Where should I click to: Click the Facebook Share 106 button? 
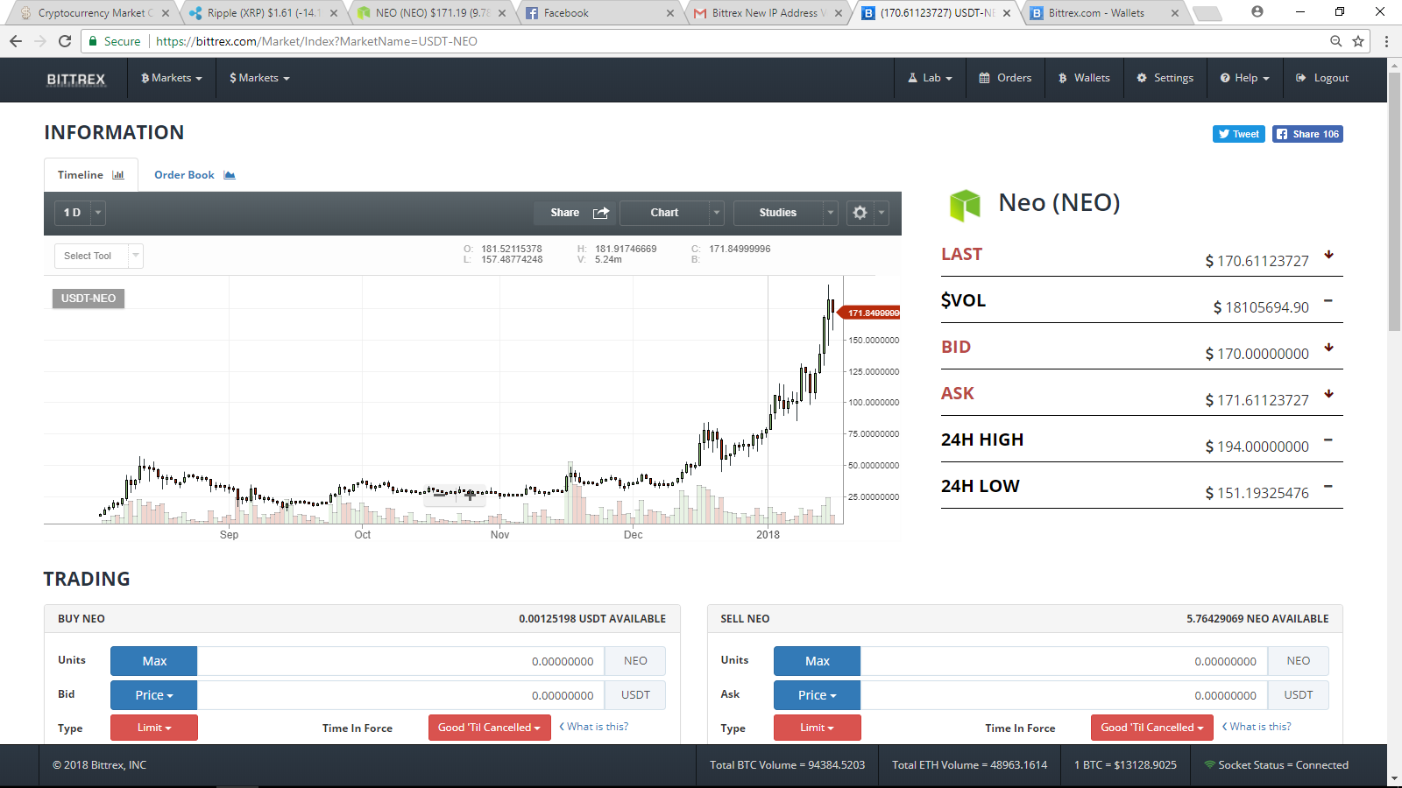tap(1307, 134)
